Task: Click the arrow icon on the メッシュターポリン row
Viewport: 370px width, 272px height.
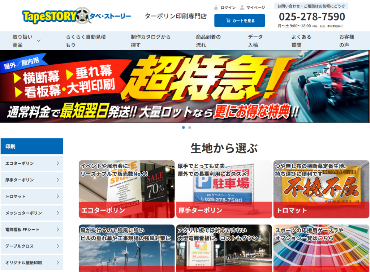Action: point(57,213)
